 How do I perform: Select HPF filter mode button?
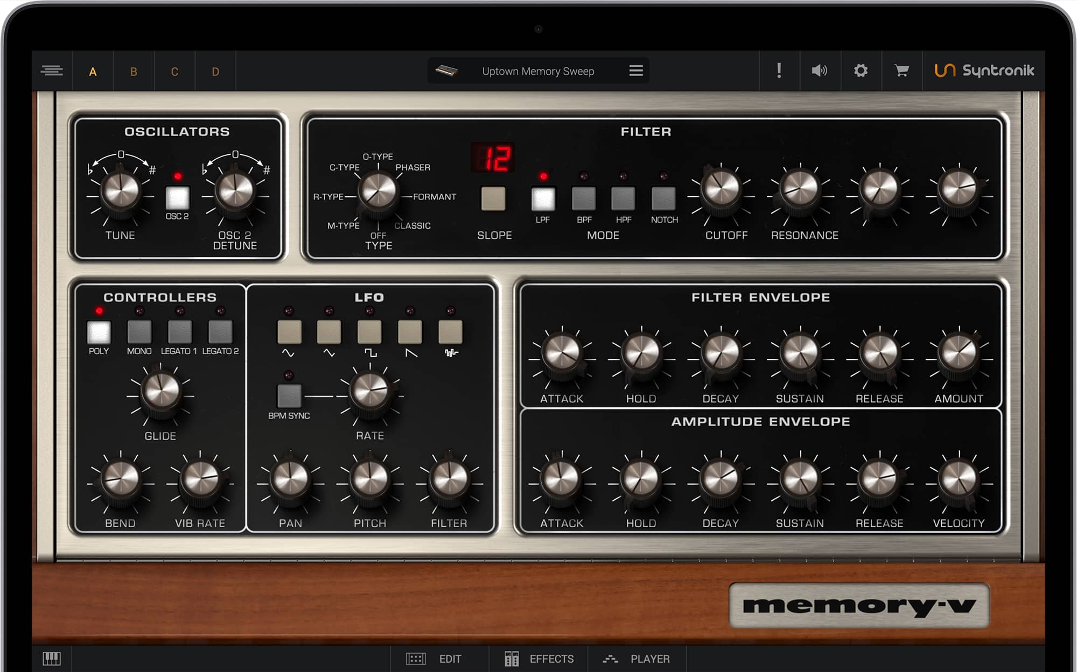[x=623, y=199]
